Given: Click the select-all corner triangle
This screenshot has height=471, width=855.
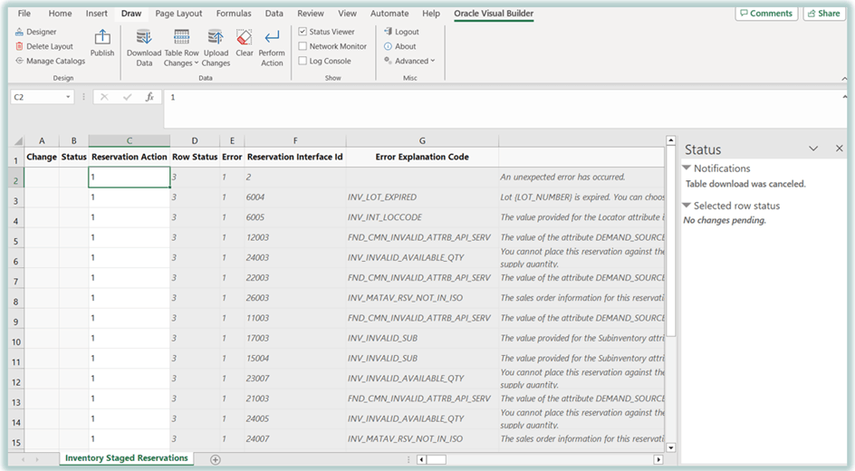Looking at the screenshot, I should click(16, 140).
